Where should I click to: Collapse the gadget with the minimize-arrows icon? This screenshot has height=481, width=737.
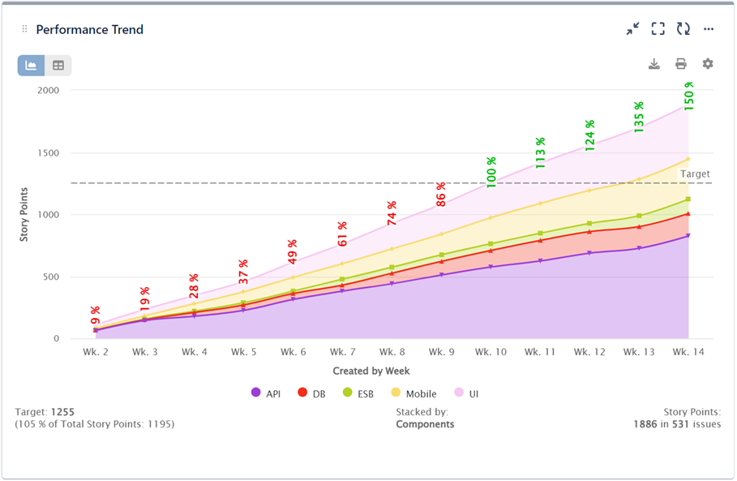tap(633, 28)
